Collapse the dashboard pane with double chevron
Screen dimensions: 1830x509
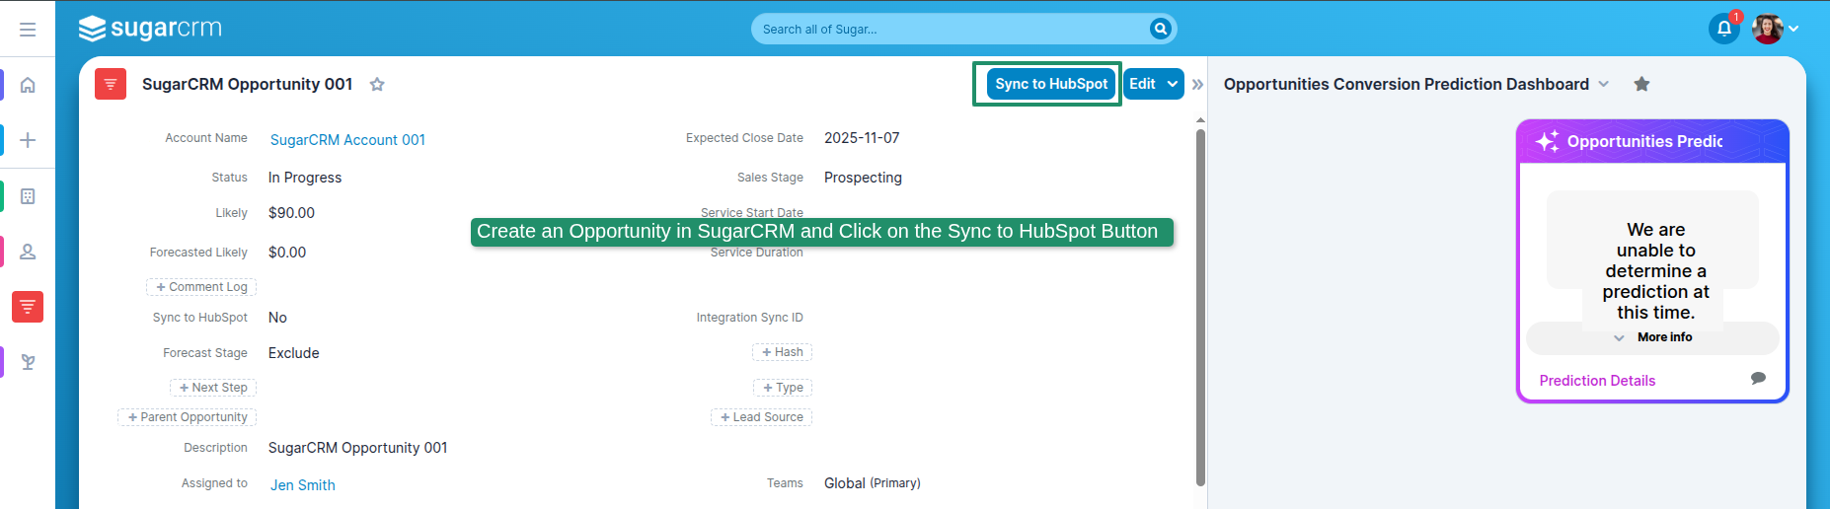pos(1197,85)
